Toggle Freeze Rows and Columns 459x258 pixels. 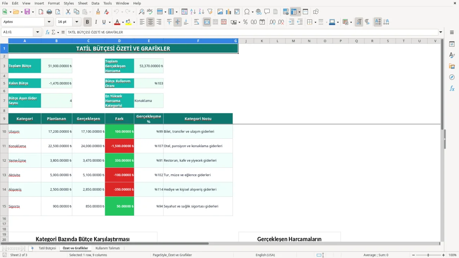[294, 12]
